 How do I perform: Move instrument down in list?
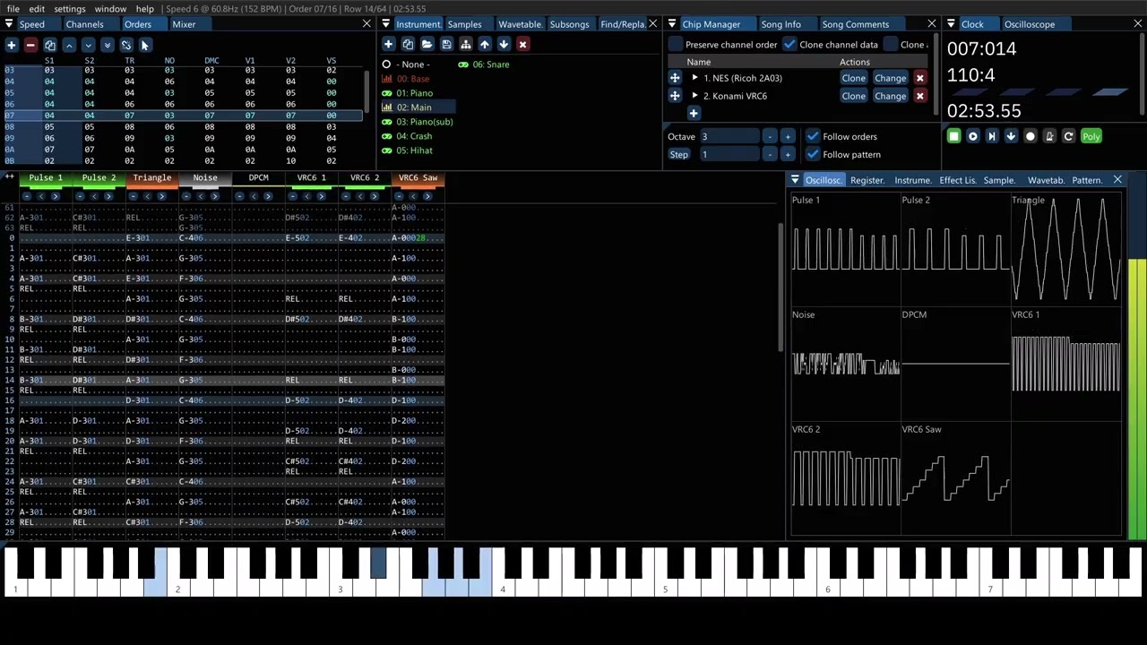[504, 45]
